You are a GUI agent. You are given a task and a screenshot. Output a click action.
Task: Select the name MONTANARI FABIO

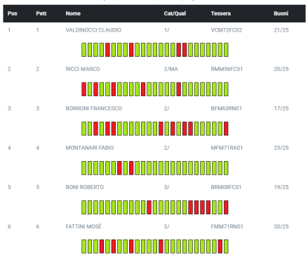tap(90, 148)
